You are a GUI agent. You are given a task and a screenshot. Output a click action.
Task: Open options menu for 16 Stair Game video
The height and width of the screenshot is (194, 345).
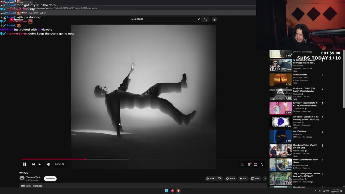(323, 61)
